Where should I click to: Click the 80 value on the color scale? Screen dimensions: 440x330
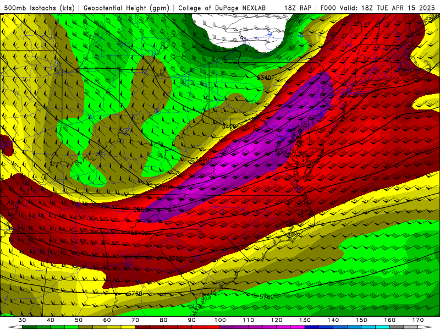coord(163,320)
